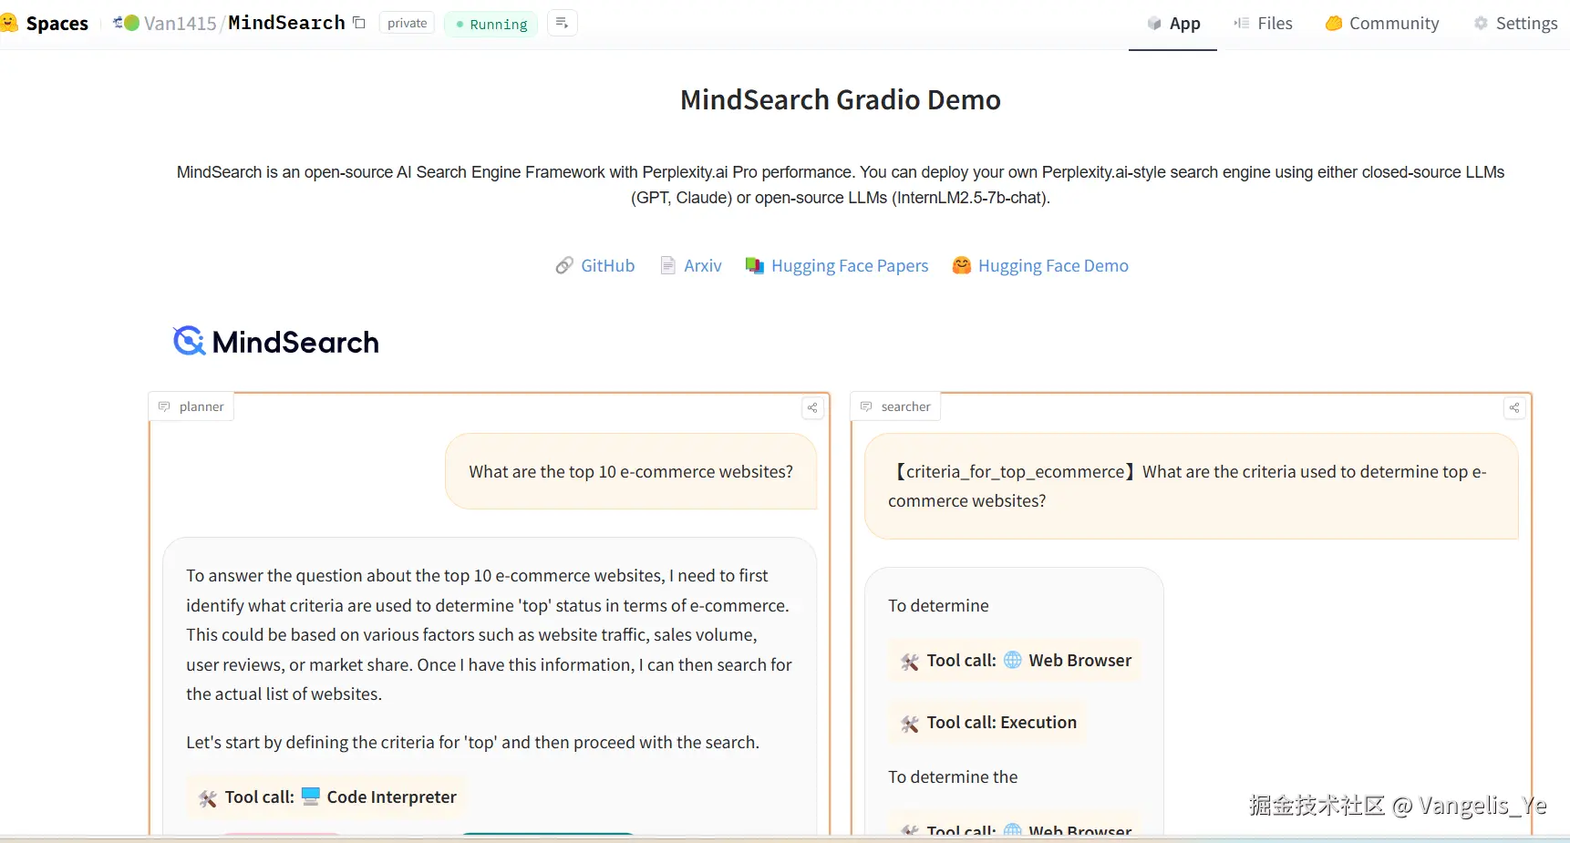The height and width of the screenshot is (843, 1570).
Task: Open the Arxiv paper link
Action: [691, 265]
